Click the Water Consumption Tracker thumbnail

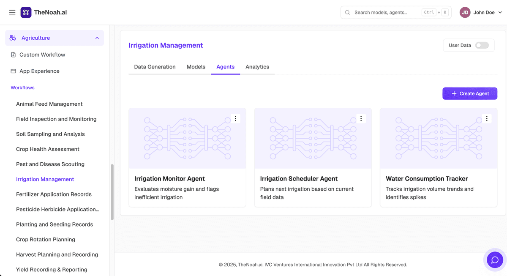click(439, 138)
